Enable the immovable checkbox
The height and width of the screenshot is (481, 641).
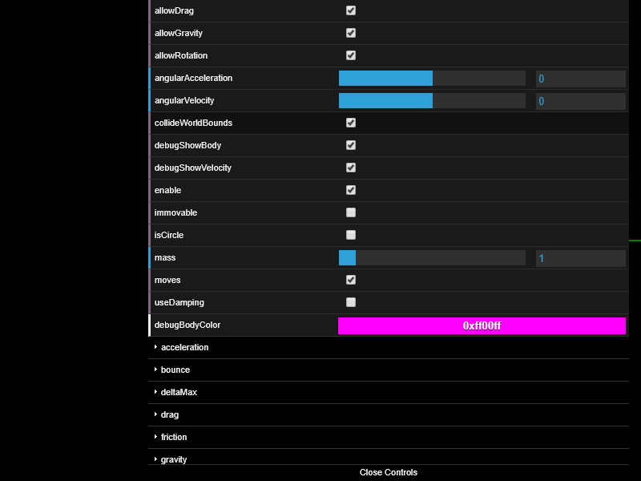coord(350,212)
